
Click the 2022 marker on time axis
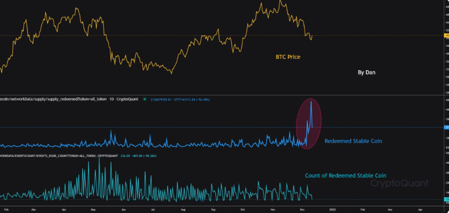click(x=332, y=210)
